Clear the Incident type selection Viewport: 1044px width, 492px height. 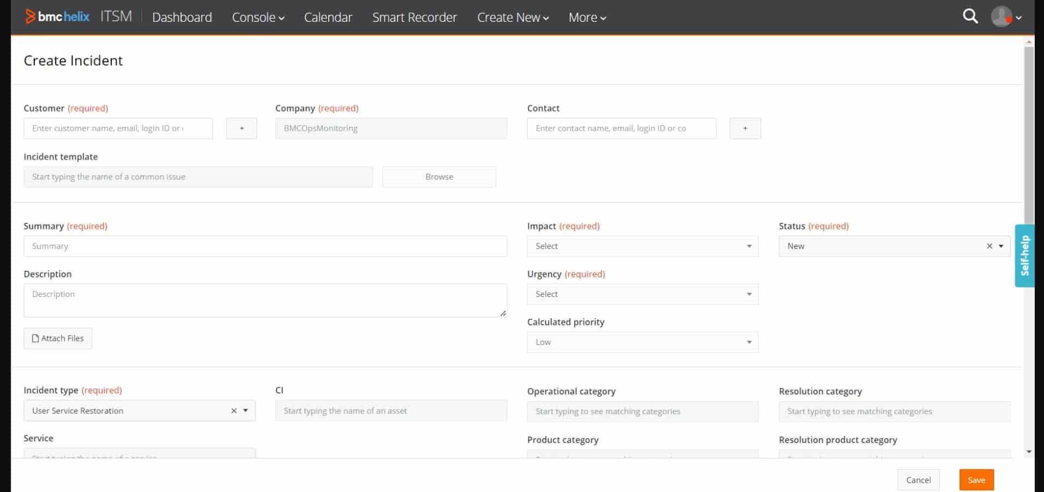(x=234, y=411)
